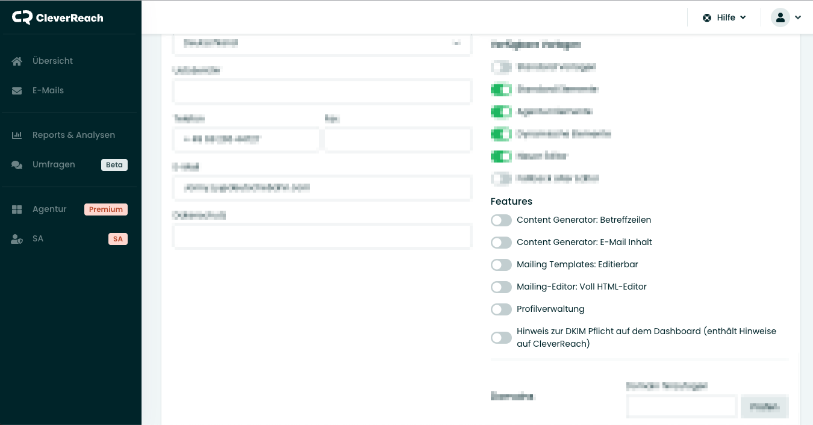
Task: Enable the DKIM Pflicht Hinweis toggle
Action: pos(501,338)
